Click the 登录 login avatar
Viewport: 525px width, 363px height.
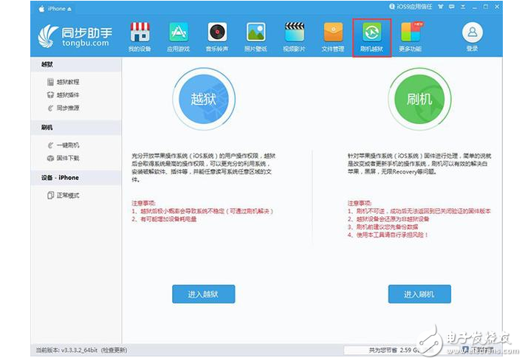(472, 36)
